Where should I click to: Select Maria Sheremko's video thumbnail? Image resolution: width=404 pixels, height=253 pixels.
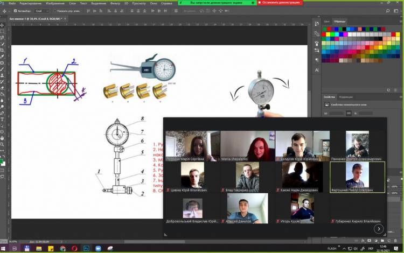[247, 145]
